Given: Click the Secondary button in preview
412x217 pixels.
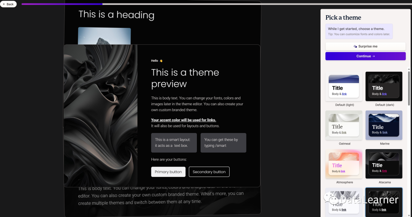Looking at the screenshot, I should click(x=209, y=172).
